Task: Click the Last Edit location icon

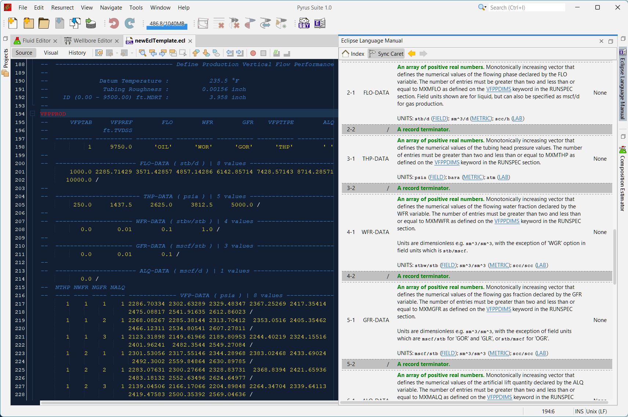Action: (99, 53)
